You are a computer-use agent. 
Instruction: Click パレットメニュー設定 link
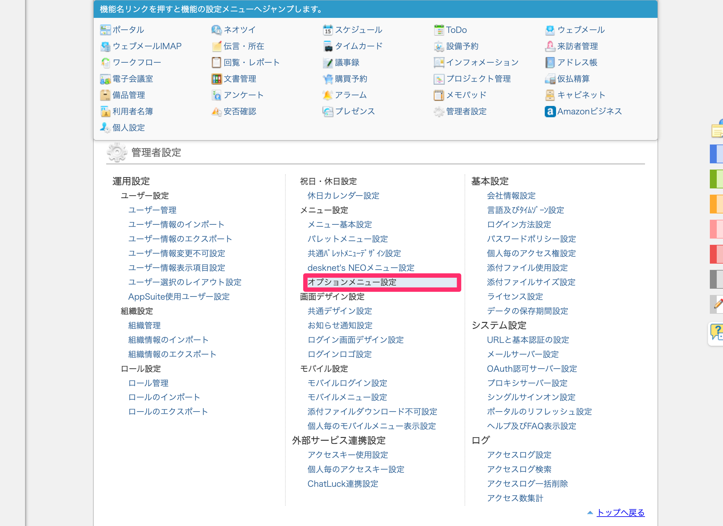pyautogui.click(x=348, y=239)
